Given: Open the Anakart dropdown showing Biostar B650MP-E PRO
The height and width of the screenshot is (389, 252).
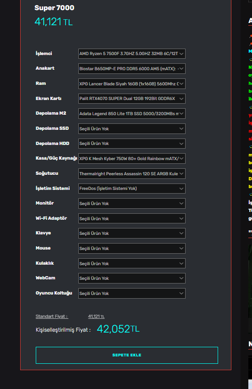Looking at the screenshot, I should 132,69.
